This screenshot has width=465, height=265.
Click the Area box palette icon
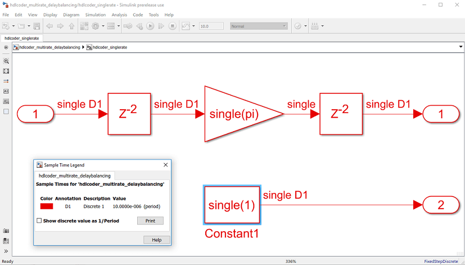pyautogui.click(x=6, y=111)
